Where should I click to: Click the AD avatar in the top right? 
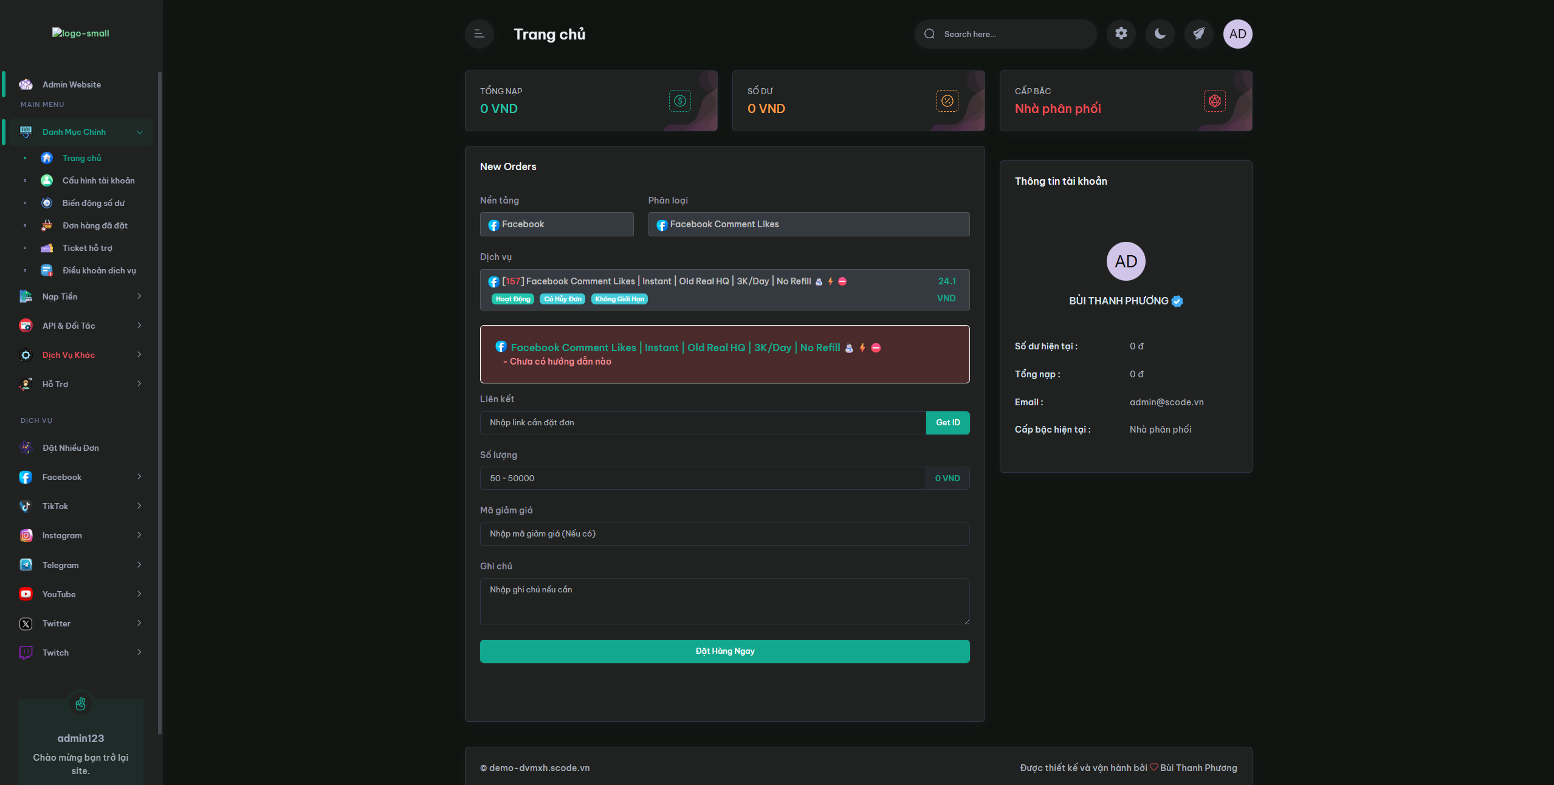pyautogui.click(x=1237, y=33)
